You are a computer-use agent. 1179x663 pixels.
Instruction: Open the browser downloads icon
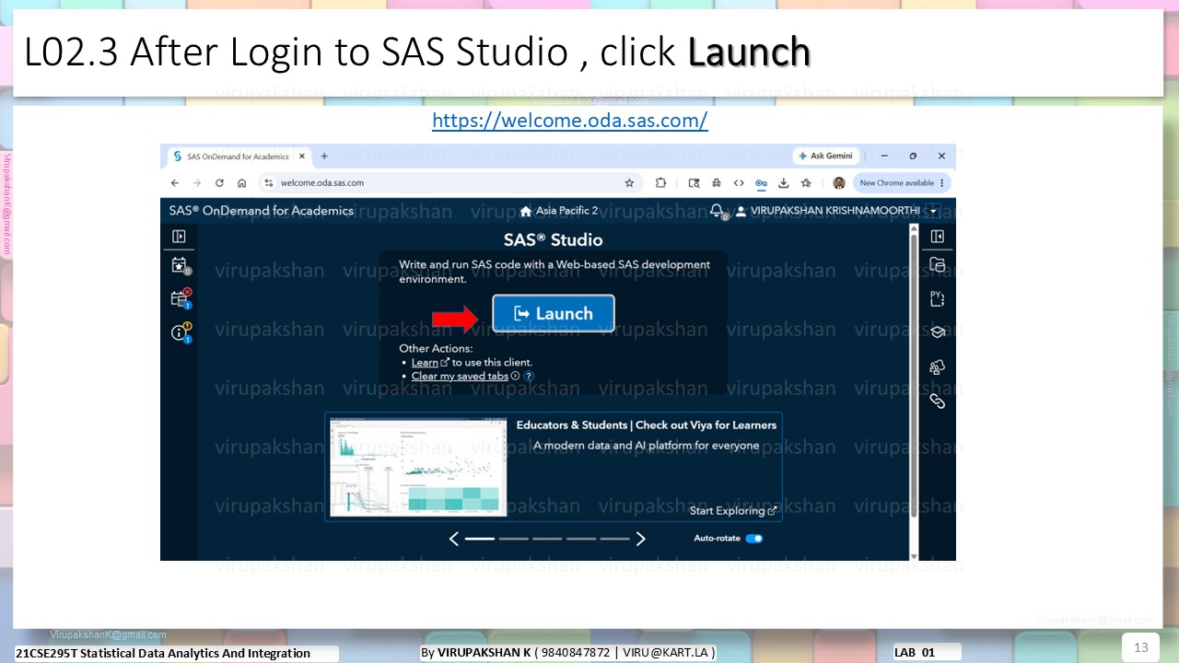click(784, 182)
